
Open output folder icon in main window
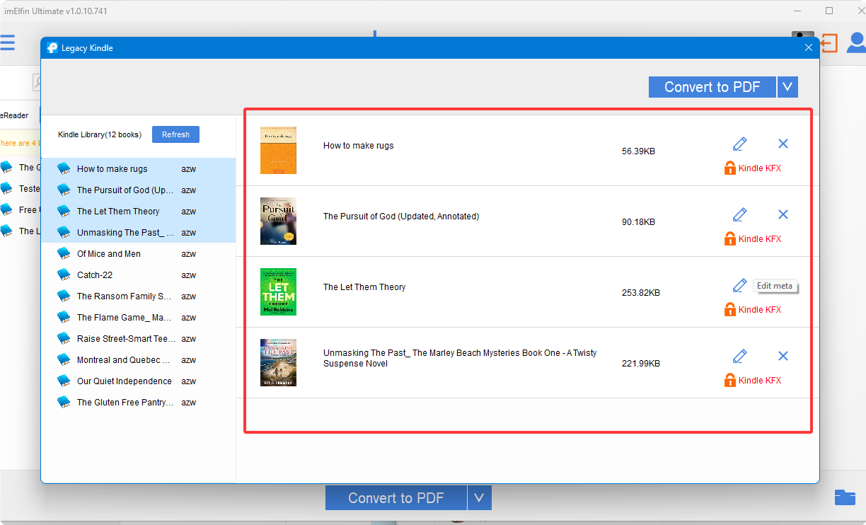(845, 497)
